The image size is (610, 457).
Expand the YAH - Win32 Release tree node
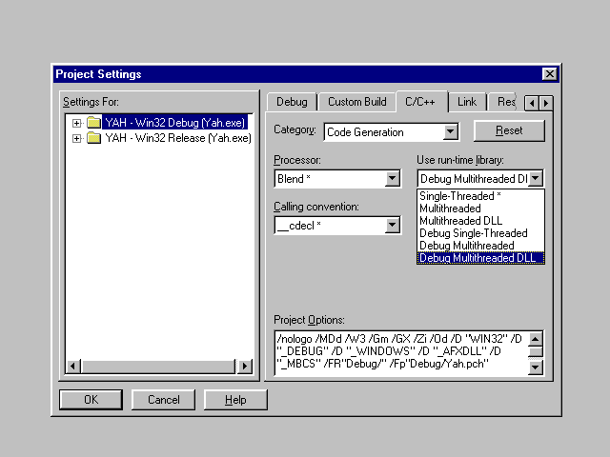(77, 138)
